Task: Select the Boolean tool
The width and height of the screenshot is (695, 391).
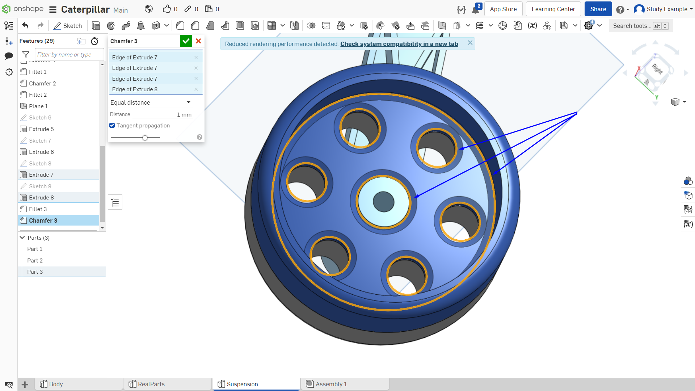Action: click(311, 26)
